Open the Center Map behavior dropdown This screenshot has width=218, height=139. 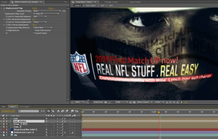pyautogui.click(x=43, y=28)
